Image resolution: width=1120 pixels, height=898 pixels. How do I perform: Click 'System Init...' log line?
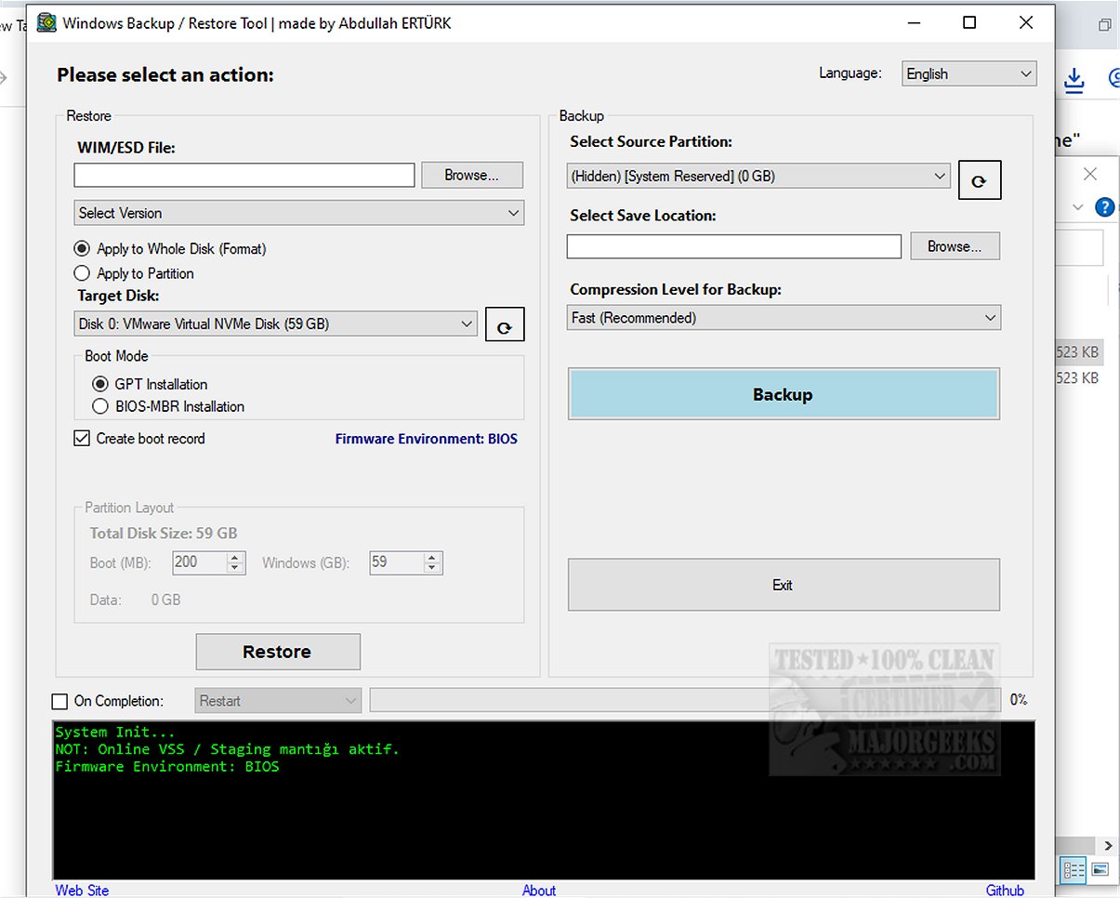pos(115,732)
